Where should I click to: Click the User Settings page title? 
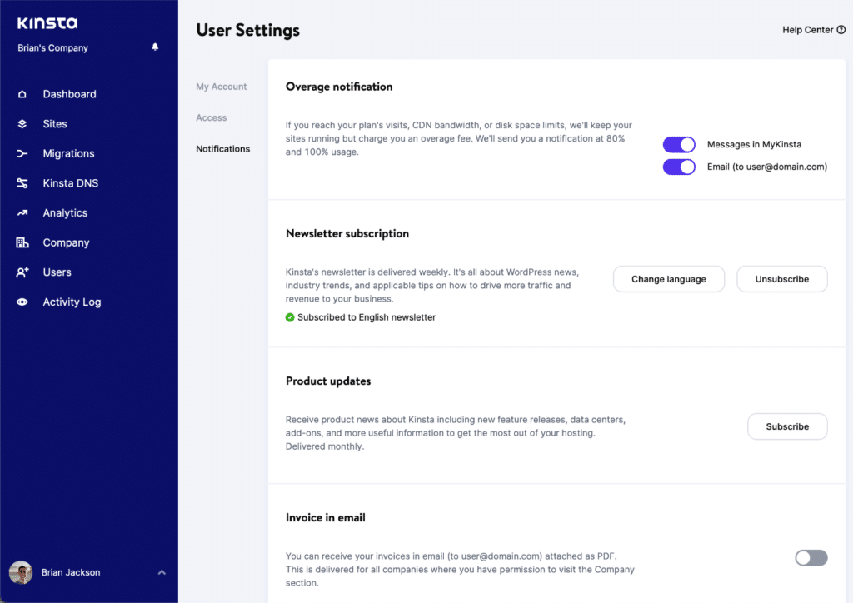[247, 31]
